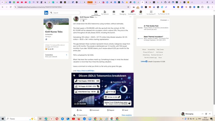Open the sidebar profile photo
This screenshot has height=121, width=215.
49,26
